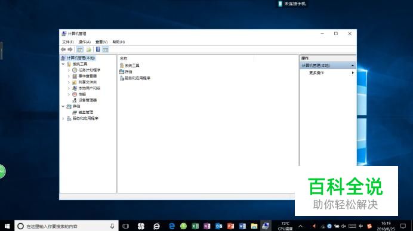This screenshot has height=231, width=413.
Task: Open the pinwheel app on taskbar
Action: [x=141, y=226]
